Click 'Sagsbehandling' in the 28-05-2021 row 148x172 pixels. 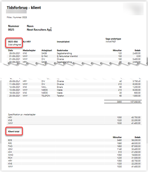[64, 53]
